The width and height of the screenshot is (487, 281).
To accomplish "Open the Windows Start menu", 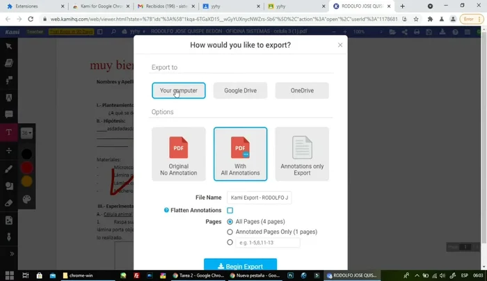I will coord(9,275).
